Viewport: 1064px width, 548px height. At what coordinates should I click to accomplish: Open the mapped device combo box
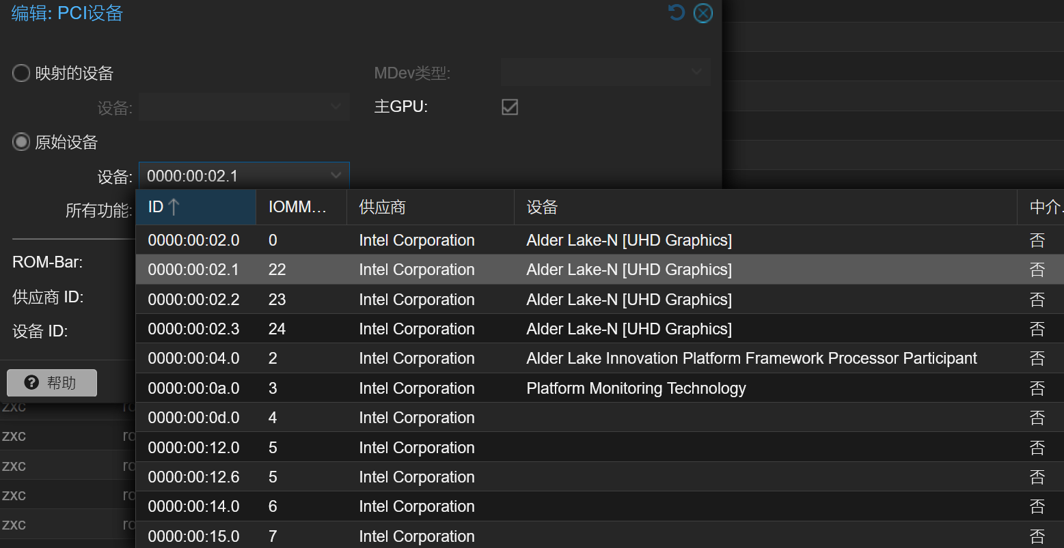click(x=244, y=107)
